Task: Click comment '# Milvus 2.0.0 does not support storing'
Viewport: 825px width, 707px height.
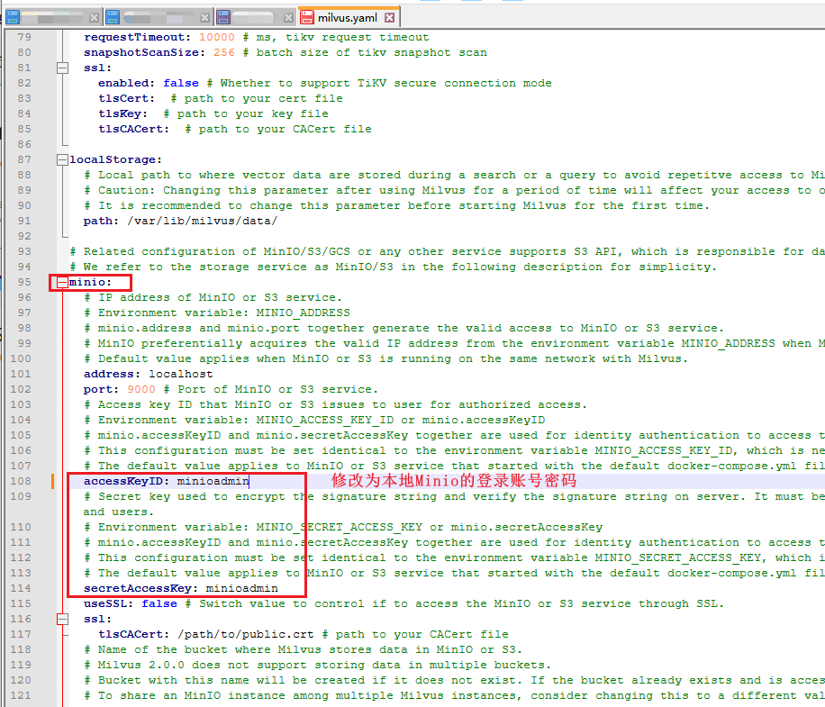Action: pos(318,665)
